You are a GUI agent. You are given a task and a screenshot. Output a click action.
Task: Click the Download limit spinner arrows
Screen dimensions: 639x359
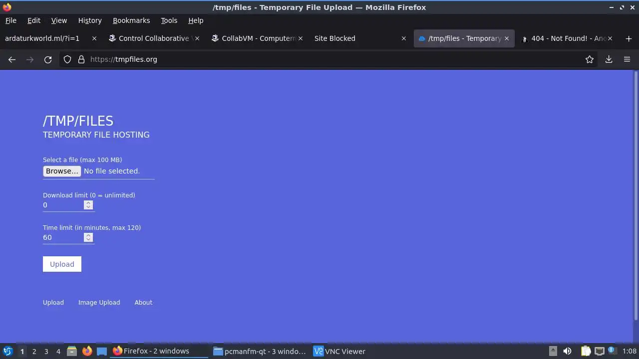[88, 205]
